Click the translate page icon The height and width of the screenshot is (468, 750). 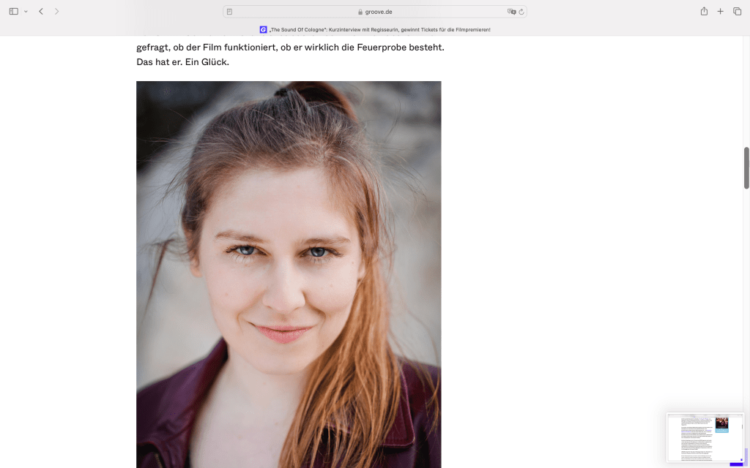pos(511,12)
